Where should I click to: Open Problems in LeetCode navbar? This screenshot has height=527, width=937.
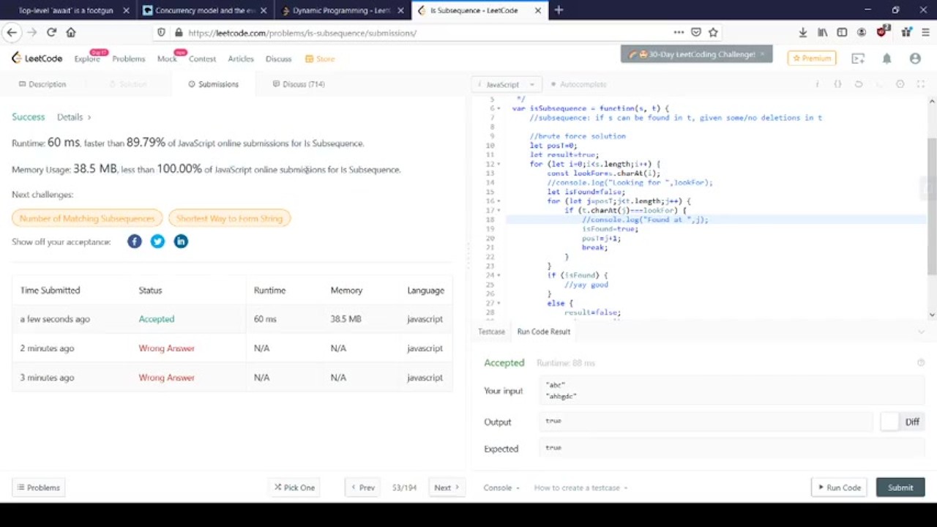[x=129, y=59]
